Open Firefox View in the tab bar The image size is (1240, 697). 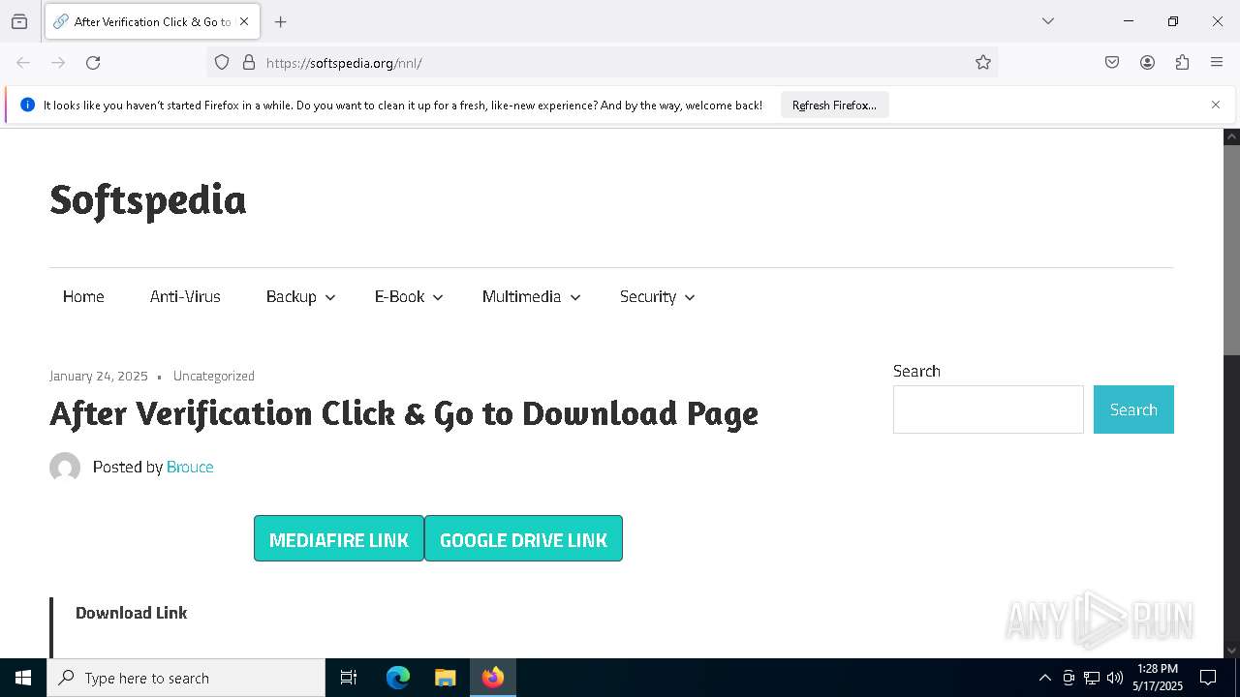(x=19, y=21)
